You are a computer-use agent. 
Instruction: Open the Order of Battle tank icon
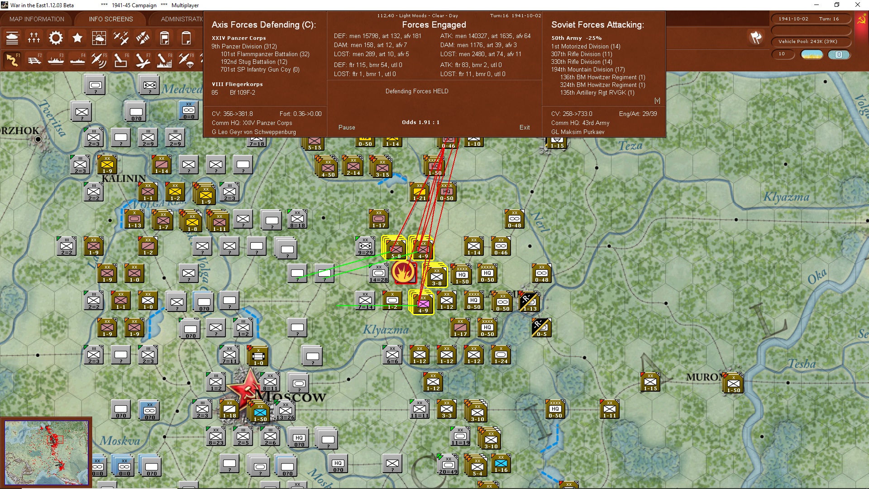[12, 38]
